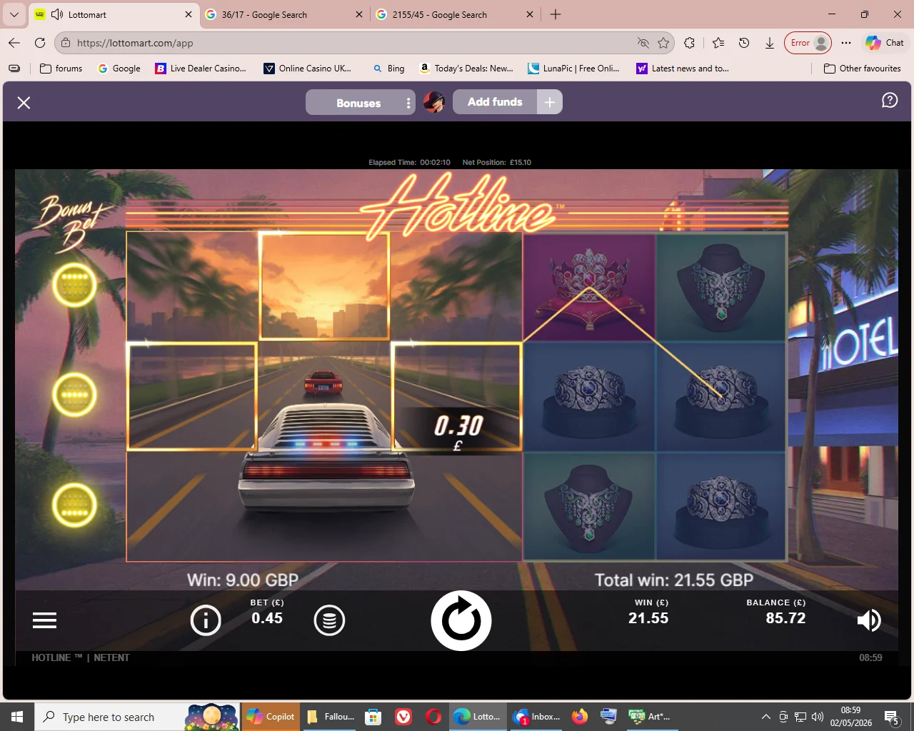Open Copilot from the taskbar
The height and width of the screenshot is (731, 914).
tap(270, 717)
